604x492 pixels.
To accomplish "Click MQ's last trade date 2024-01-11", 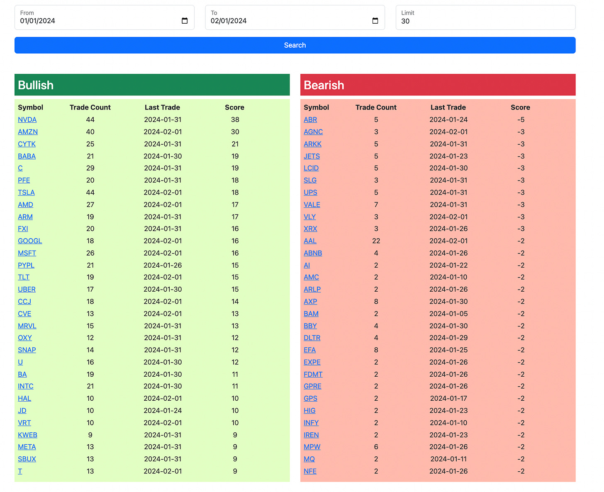I will [x=448, y=459].
